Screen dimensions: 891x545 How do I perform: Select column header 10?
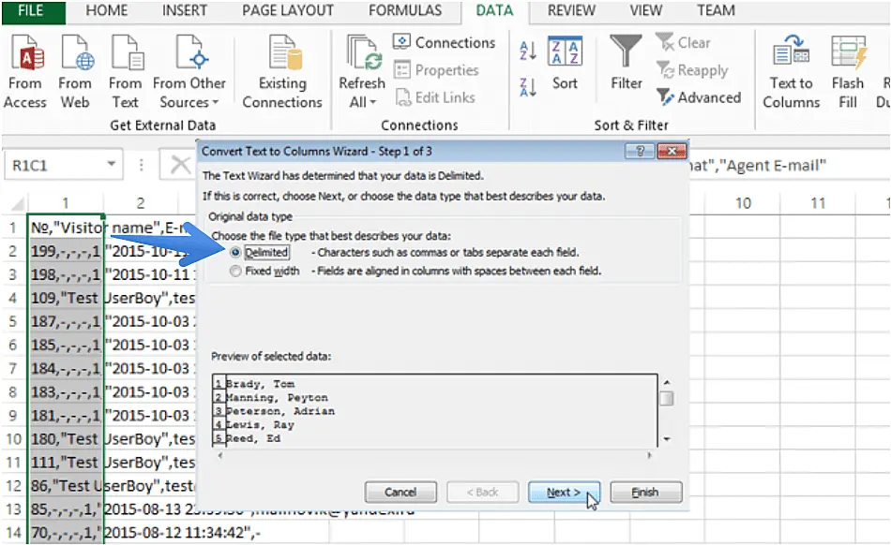pyautogui.click(x=743, y=203)
